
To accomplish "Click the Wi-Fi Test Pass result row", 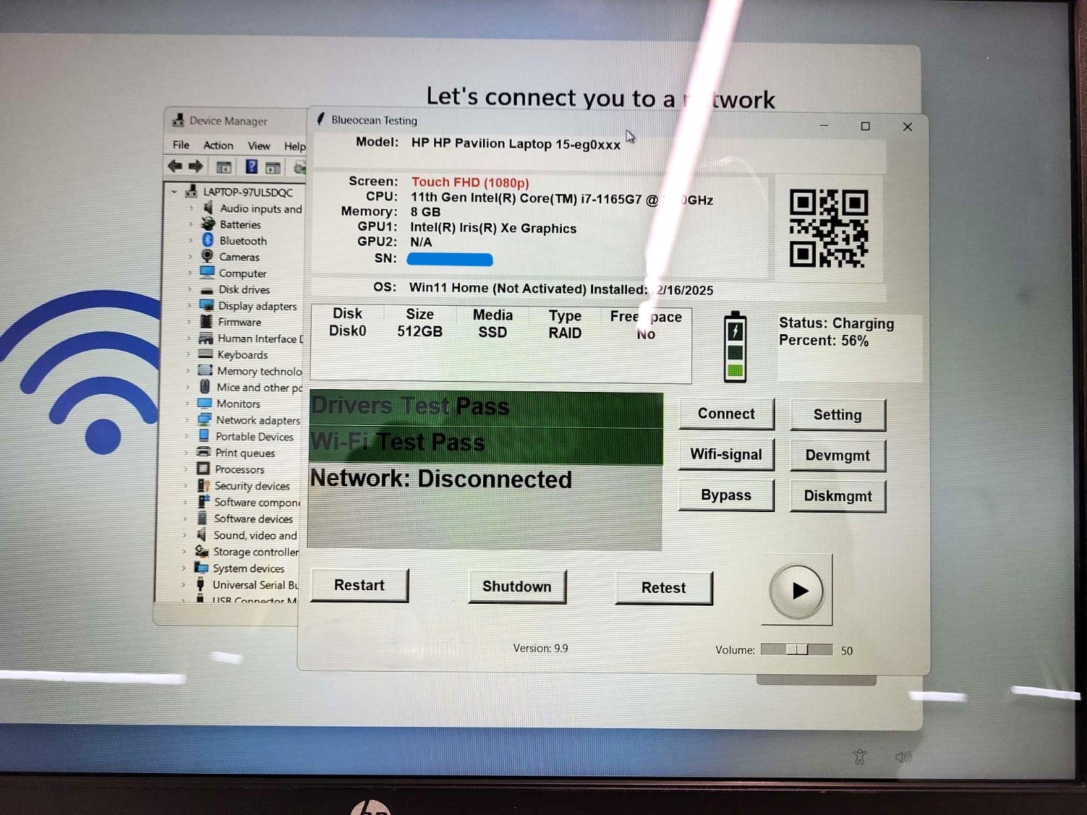I will pyautogui.click(x=486, y=446).
